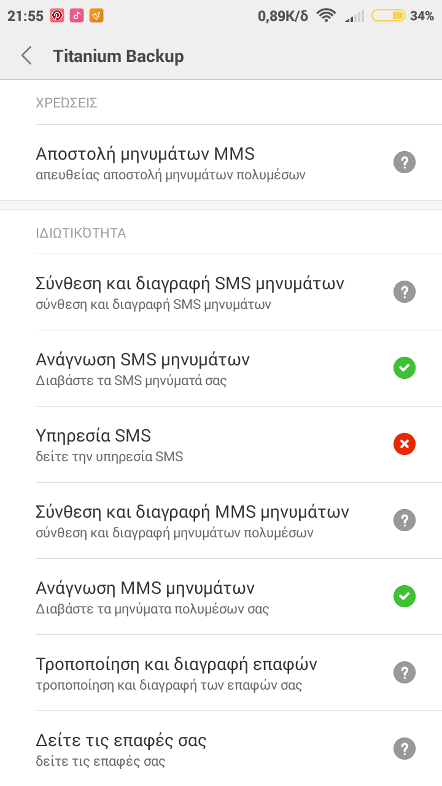Tap the orange cleaner notification icon
Image resolution: width=442 pixels, height=786 pixels.
click(96, 16)
